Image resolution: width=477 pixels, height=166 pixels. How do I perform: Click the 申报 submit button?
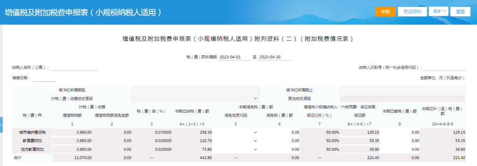(386, 11)
